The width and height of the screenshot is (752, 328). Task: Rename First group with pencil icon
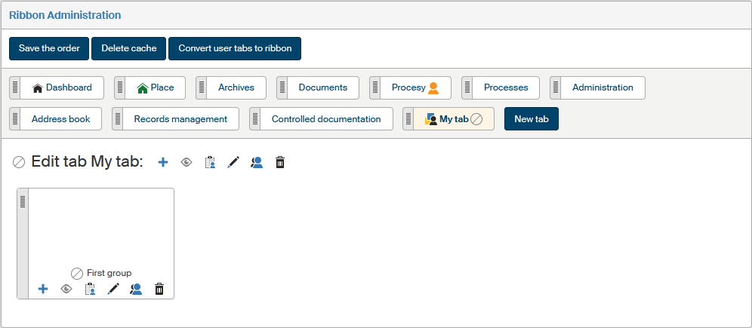(x=113, y=289)
